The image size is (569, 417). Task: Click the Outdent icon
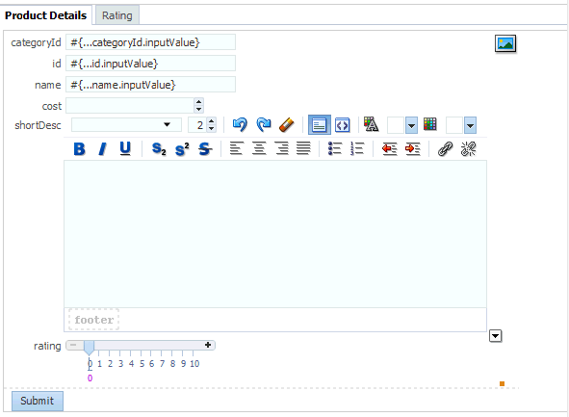pos(390,149)
